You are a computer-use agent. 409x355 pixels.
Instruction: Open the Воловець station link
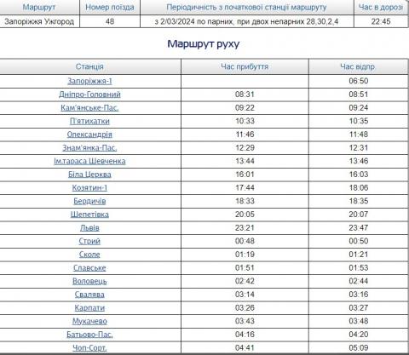point(89,281)
